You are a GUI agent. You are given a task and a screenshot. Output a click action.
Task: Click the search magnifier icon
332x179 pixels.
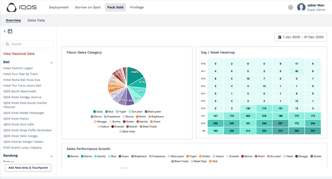pos(8,44)
